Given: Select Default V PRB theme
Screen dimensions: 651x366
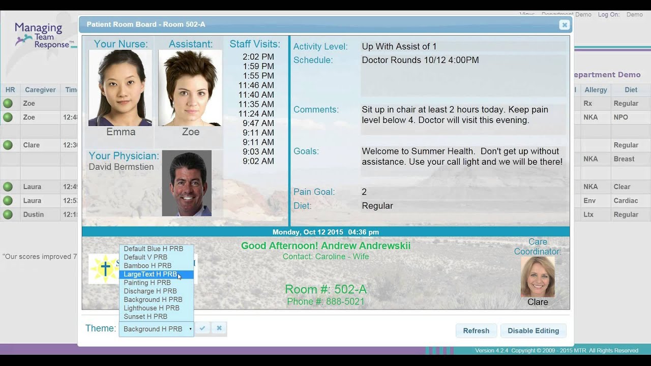Looking at the screenshot, I should pyautogui.click(x=156, y=257).
